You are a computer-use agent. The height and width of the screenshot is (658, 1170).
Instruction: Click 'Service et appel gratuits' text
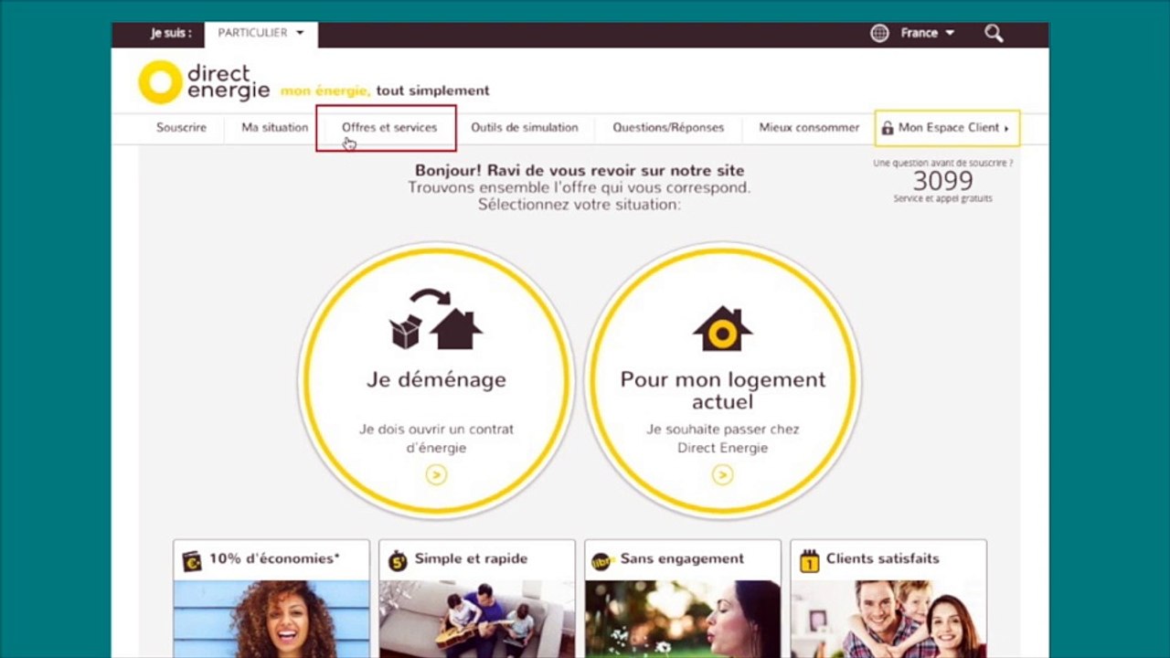coord(942,198)
